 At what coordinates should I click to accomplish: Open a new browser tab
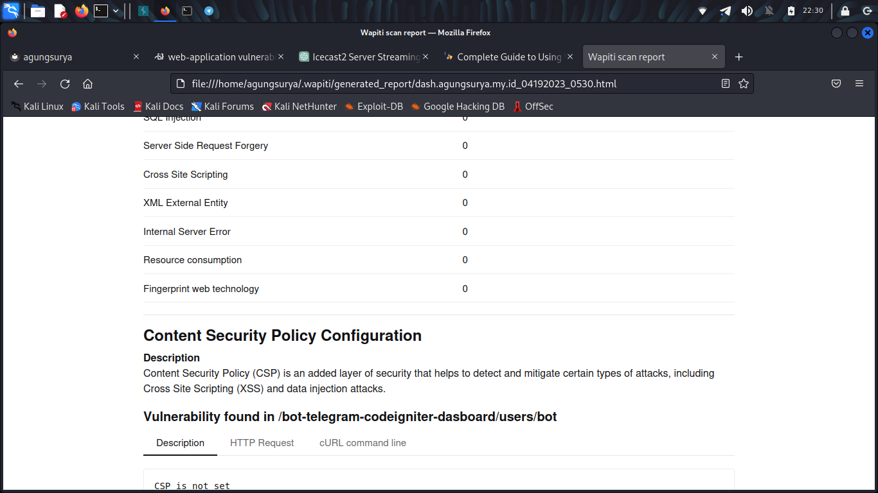click(739, 57)
